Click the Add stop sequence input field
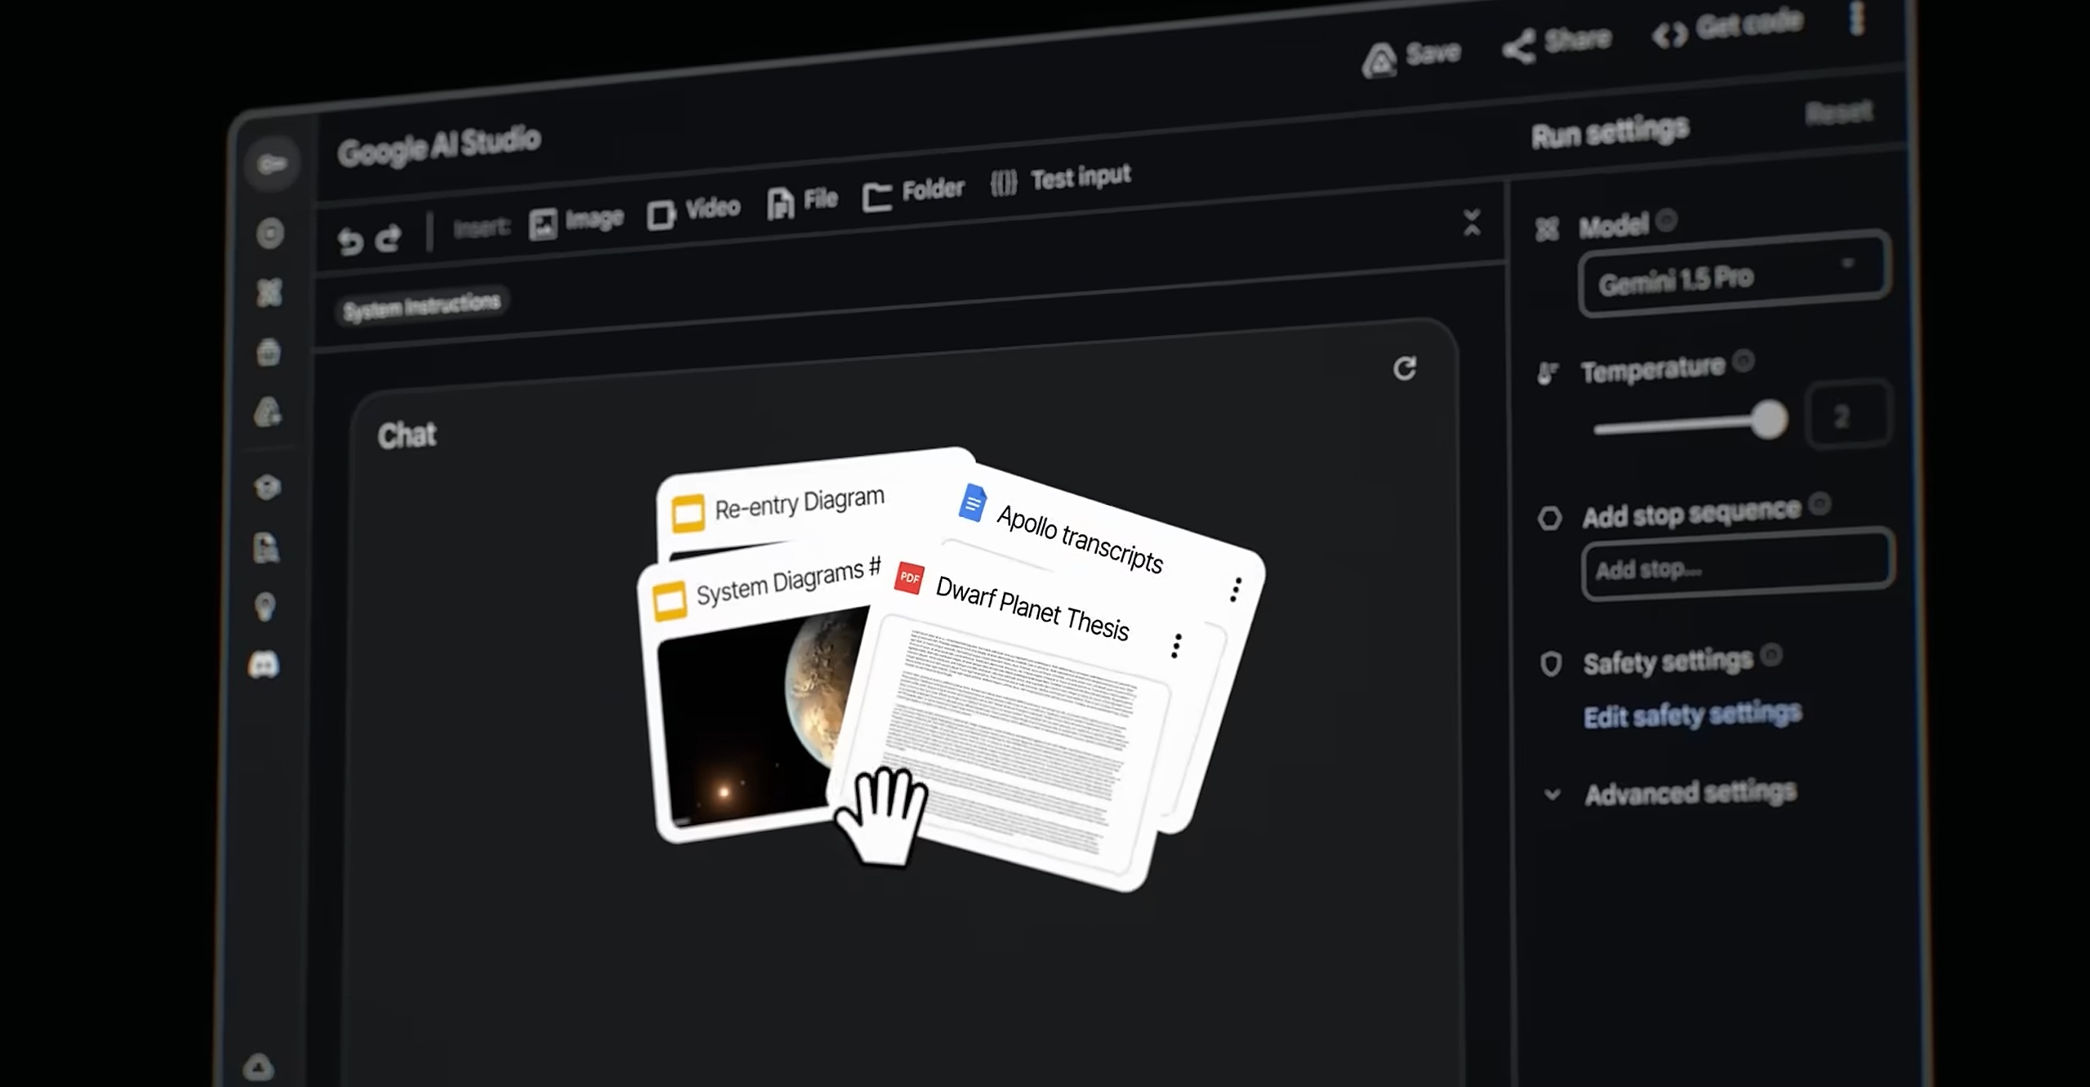Image resolution: width=2090 pixels, height=1087 pixels. coord(1736,565)
